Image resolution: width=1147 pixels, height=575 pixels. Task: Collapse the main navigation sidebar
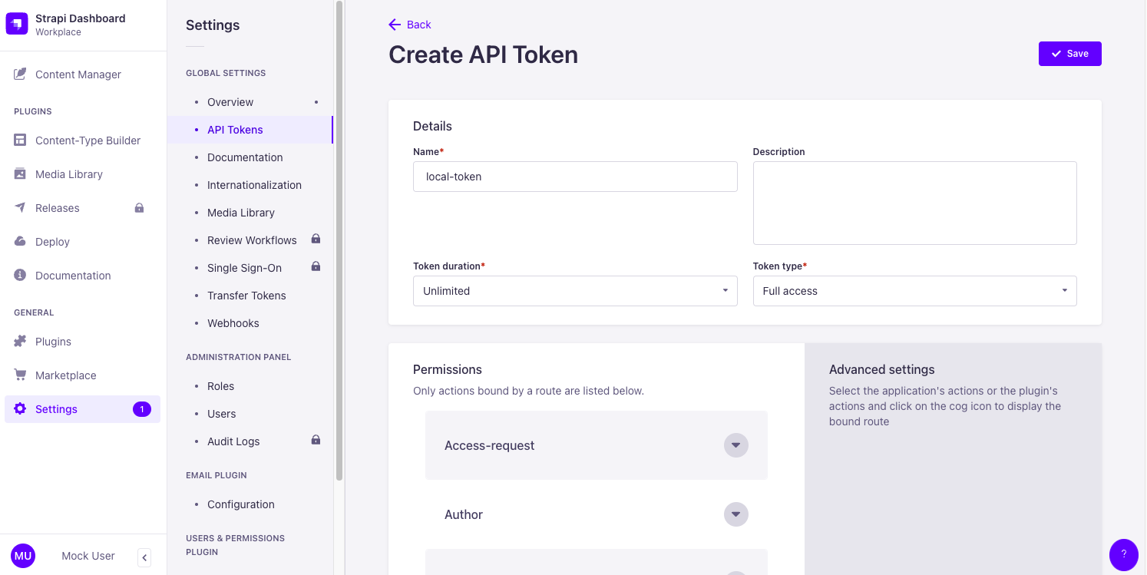[144, 557]
